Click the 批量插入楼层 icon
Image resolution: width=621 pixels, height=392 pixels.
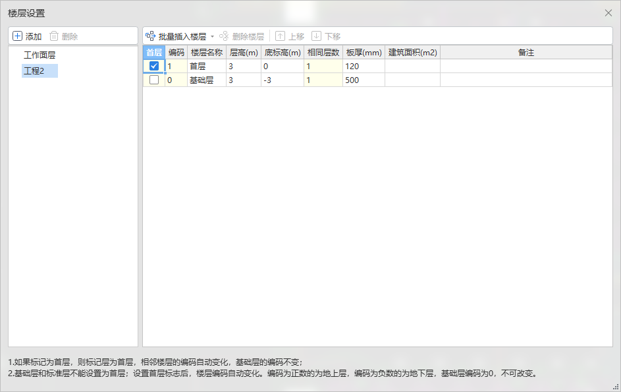click(x=151, y=36)
